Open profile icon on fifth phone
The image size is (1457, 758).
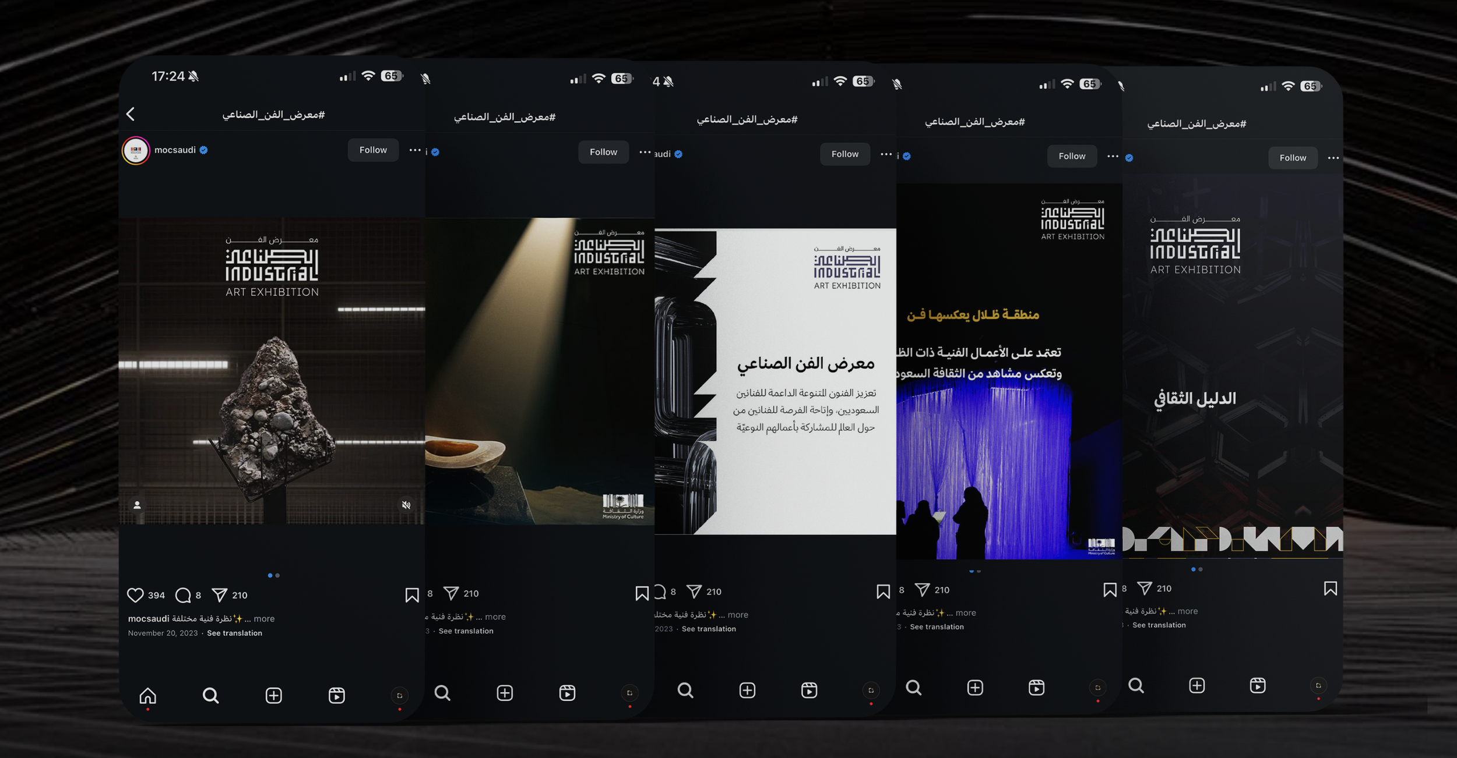[x=1318, y=686]
